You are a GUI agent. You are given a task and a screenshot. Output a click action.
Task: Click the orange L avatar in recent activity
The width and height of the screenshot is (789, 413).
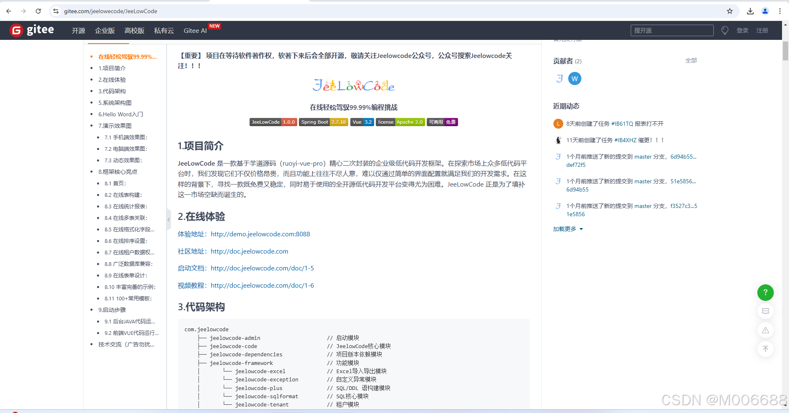pyautogui.click(x=558, y=124)
